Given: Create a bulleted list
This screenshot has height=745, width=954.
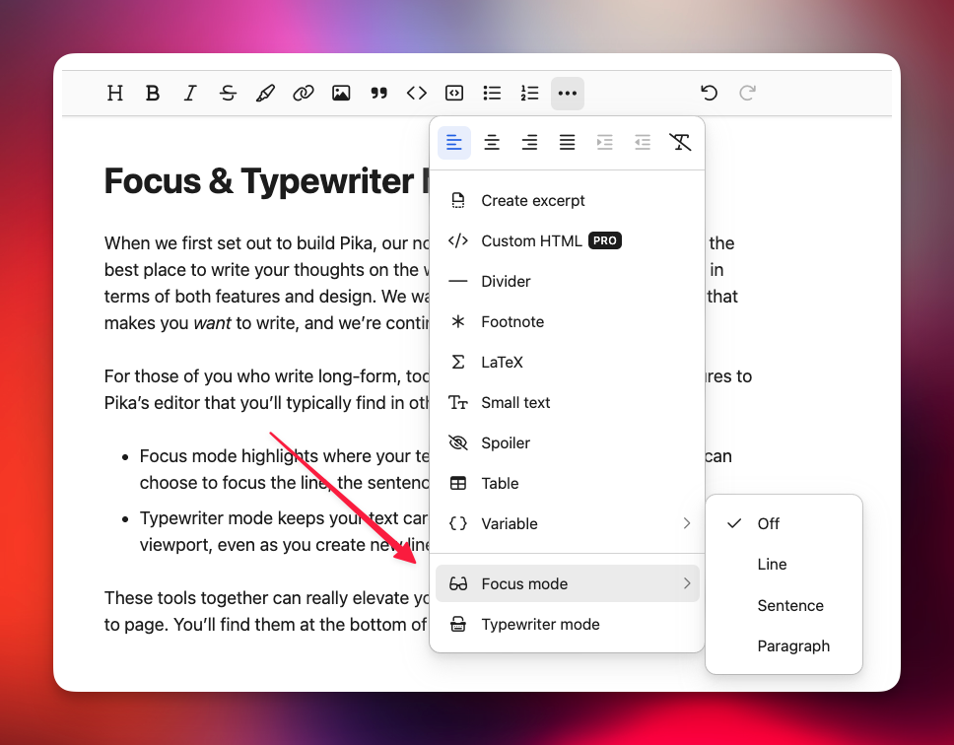Looking at the screenshot, I should [492, 93].
